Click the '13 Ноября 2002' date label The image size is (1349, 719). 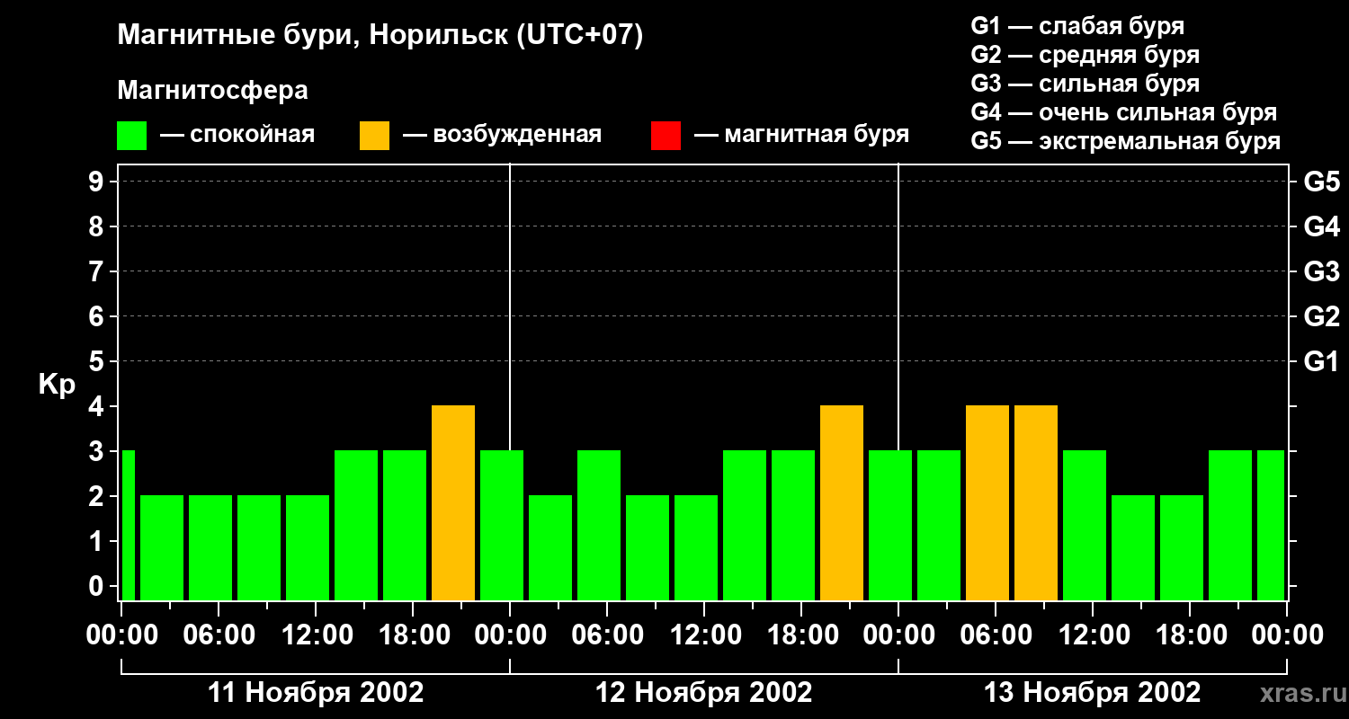click(x=1093, y=693)
